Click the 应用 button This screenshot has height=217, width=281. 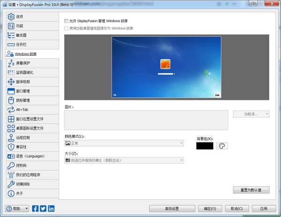click(x=264, y=209)
